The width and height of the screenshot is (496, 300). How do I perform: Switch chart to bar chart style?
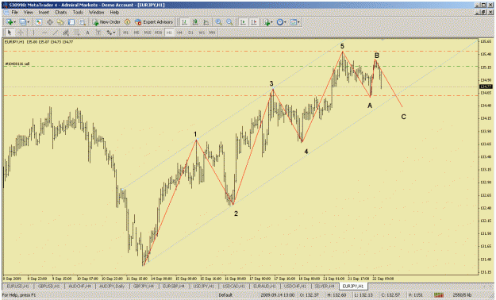point(184,22)
